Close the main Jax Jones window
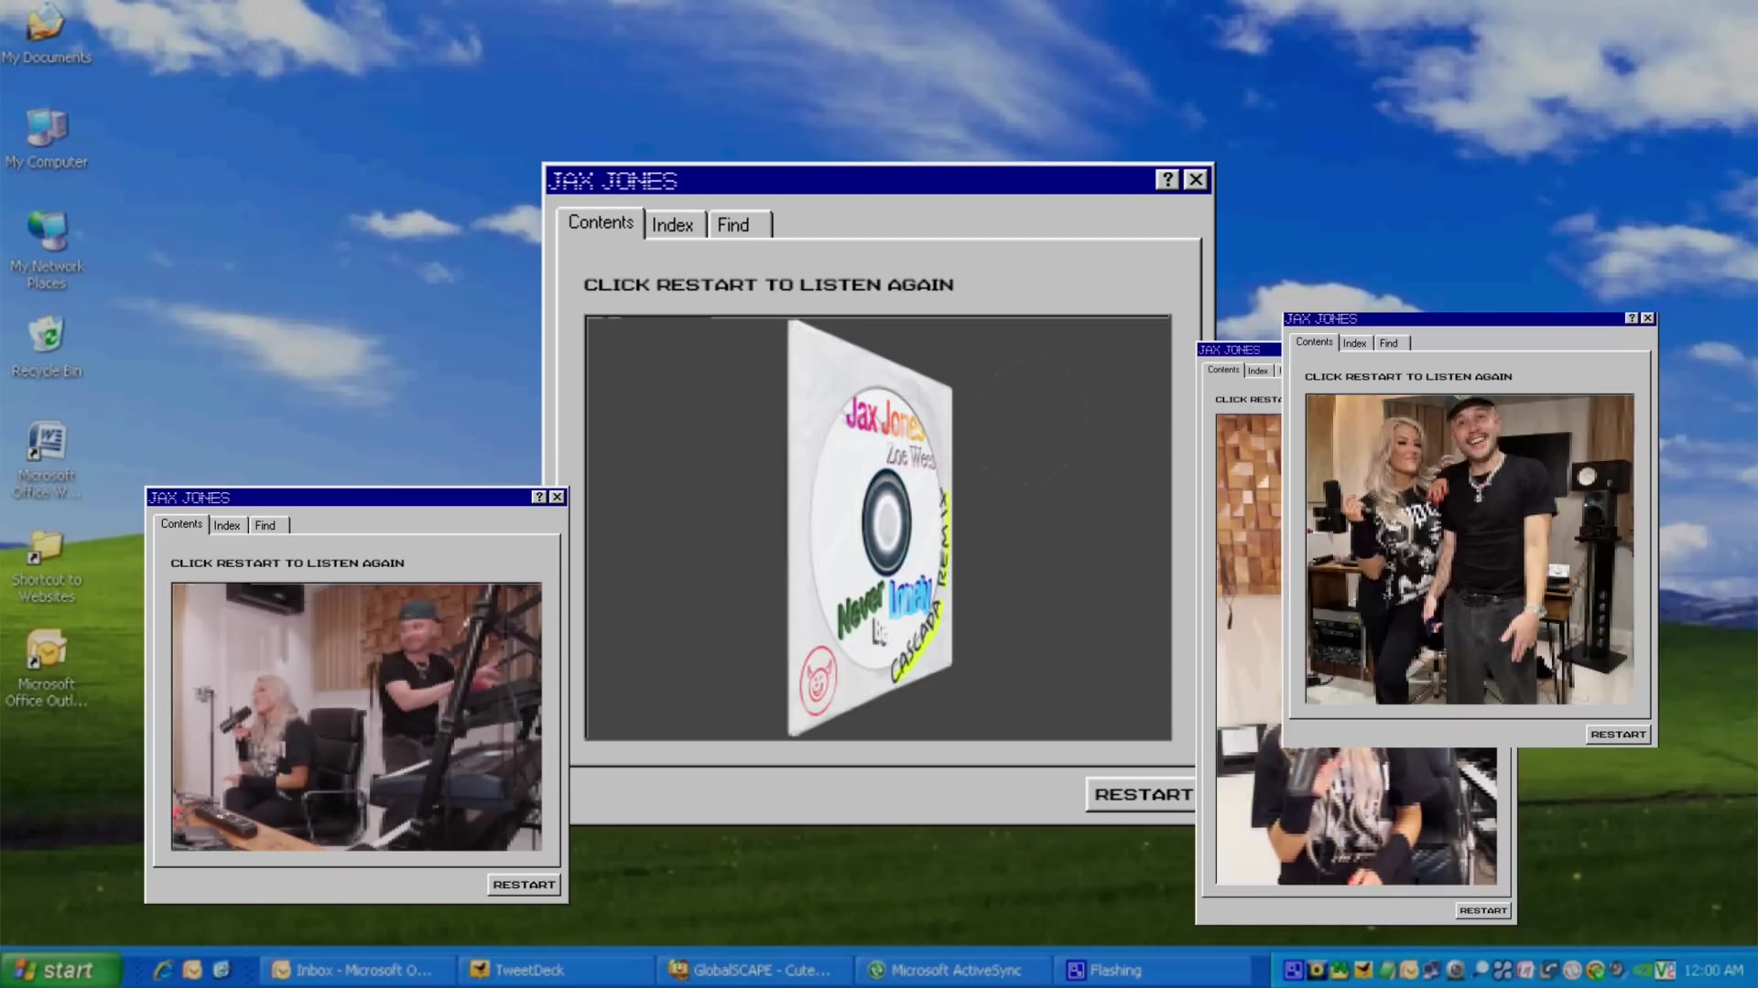The image size is (1758, 988). pos(1196,179)
